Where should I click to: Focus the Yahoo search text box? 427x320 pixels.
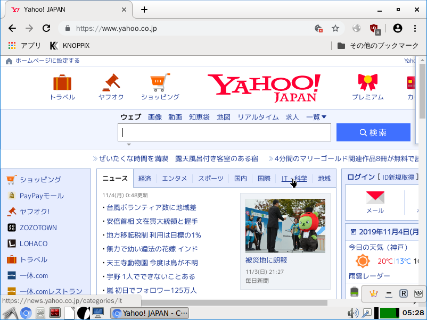tap(224, 132)
